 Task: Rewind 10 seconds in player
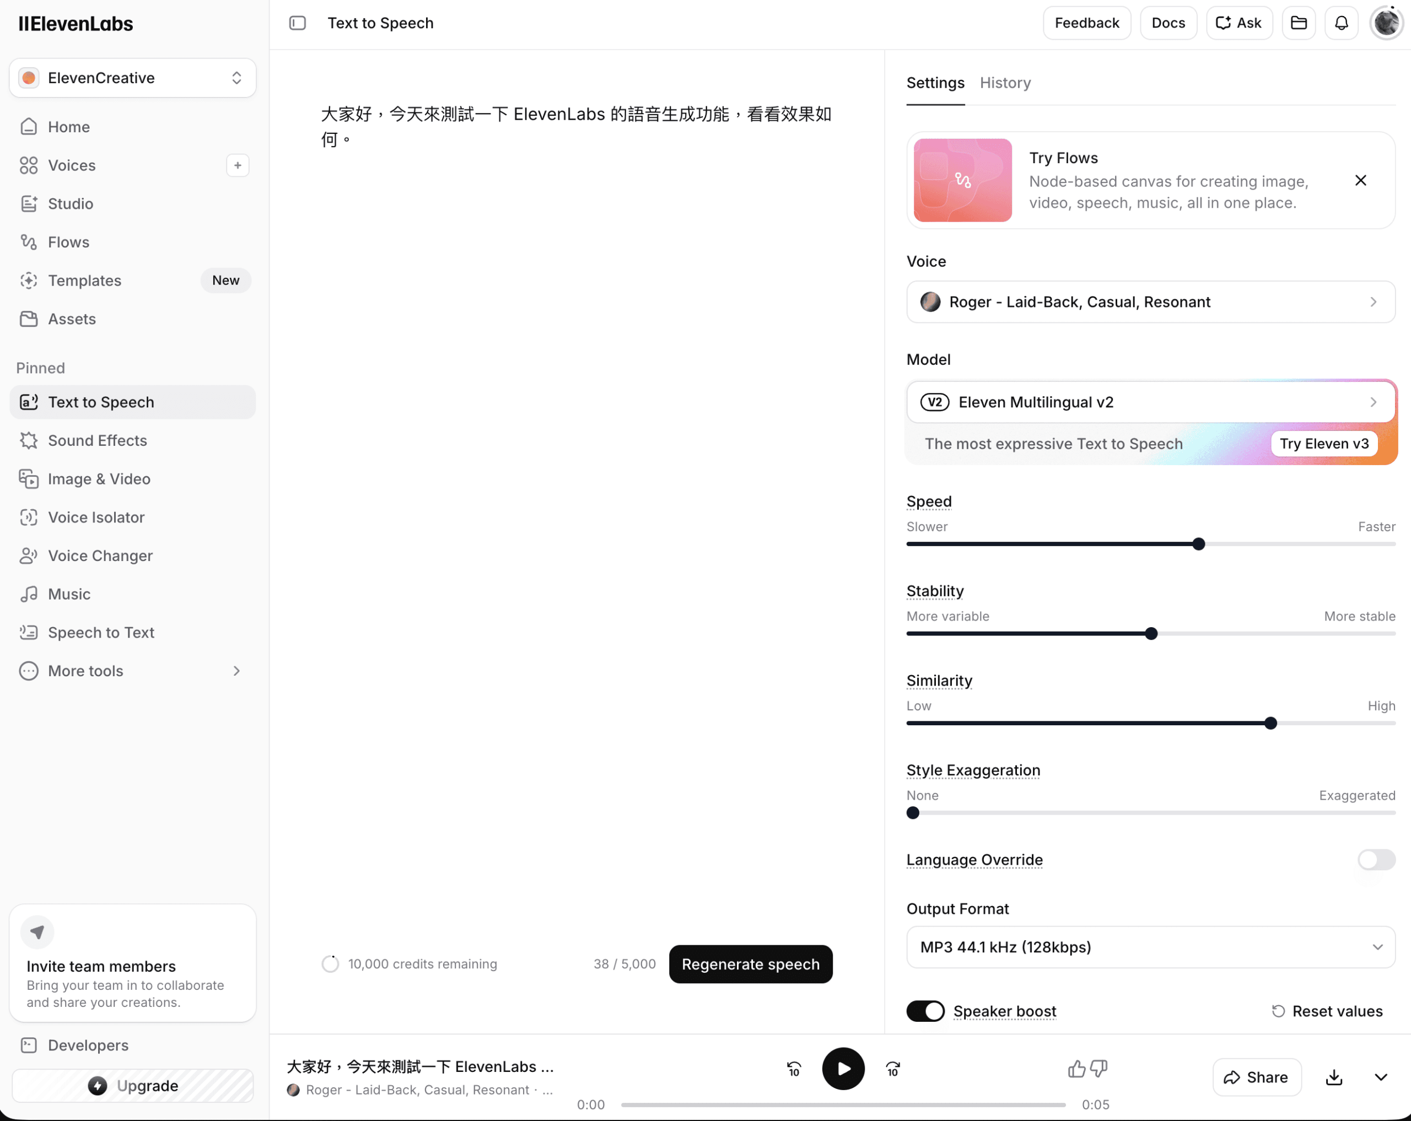point(794,1069)
